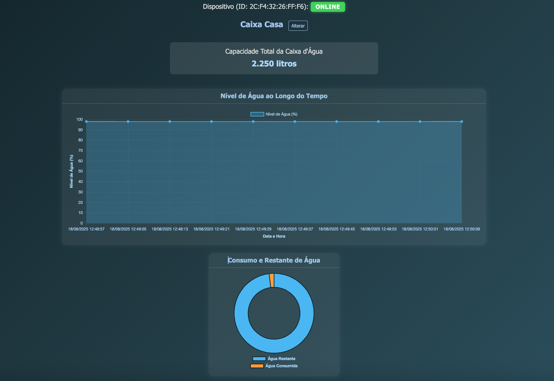Viewport: 554px width, 381px height.
Task: Select the Consumo e Restante de Água header
Action: [274, 260]
